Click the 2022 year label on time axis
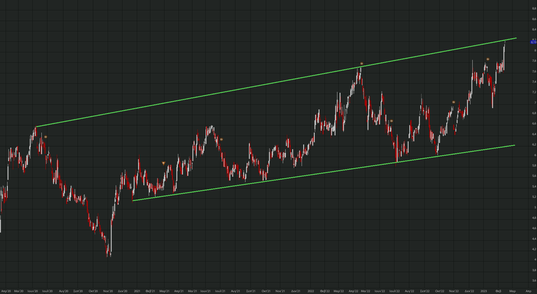This screenshot has height=294, width=537. [x=311, y=291]
